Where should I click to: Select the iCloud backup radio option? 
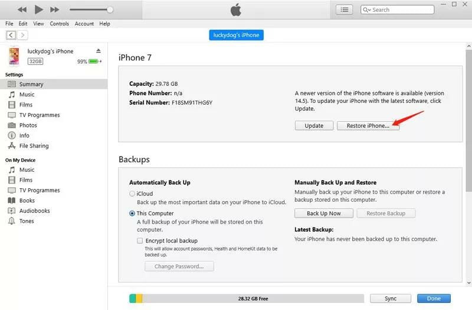point(132,194)
